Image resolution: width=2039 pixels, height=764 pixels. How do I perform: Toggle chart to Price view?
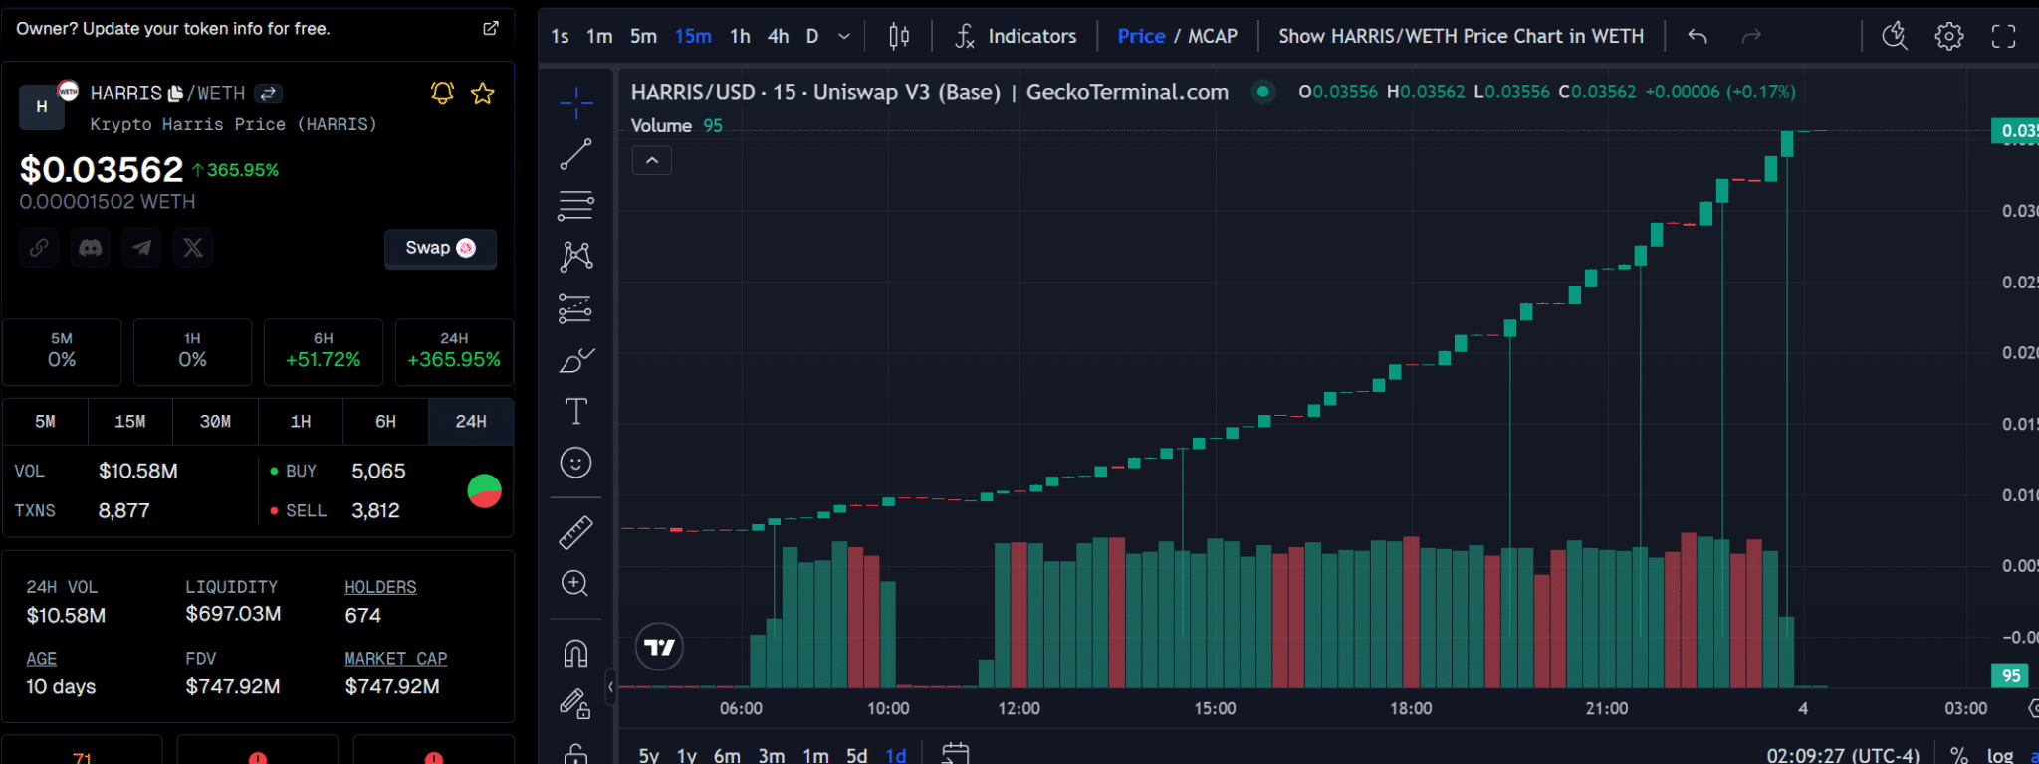pos(1141,37)
